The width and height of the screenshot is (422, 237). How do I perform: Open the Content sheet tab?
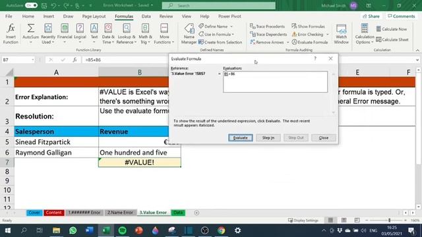coord(54,213)
